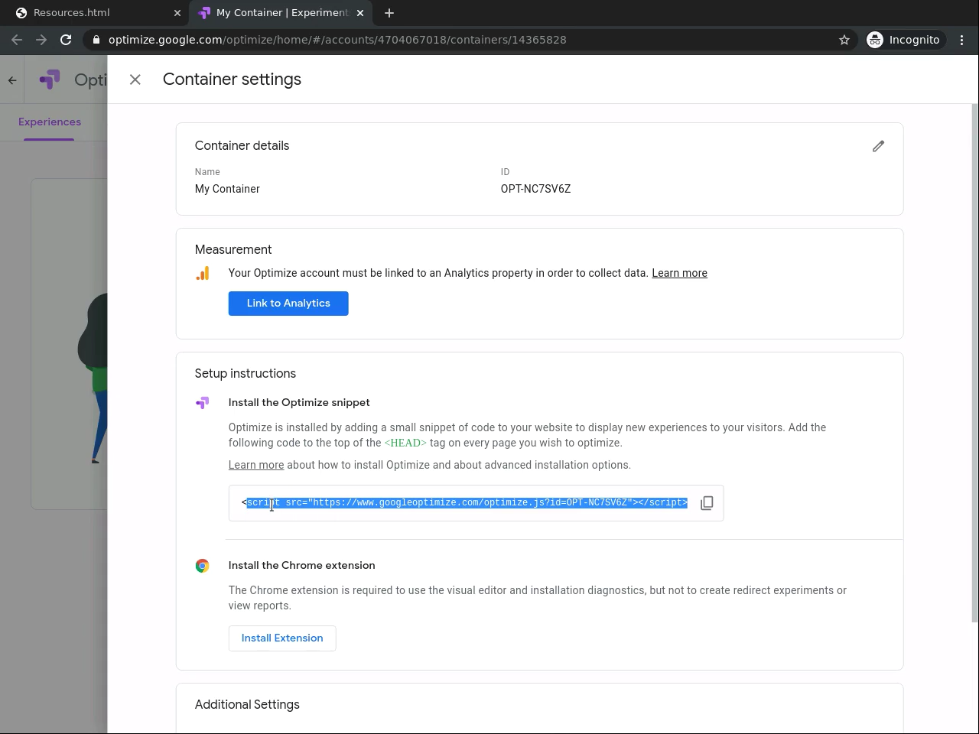Click the Optimize back arrow at left
This screenshot has height=734, width=979.
(x=12, y=80)
